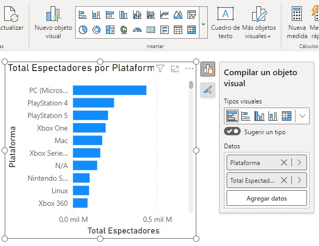Viewport: 319px width, 246px height.
Task: Select the Mac bar in chart
Action: point(88,140)
